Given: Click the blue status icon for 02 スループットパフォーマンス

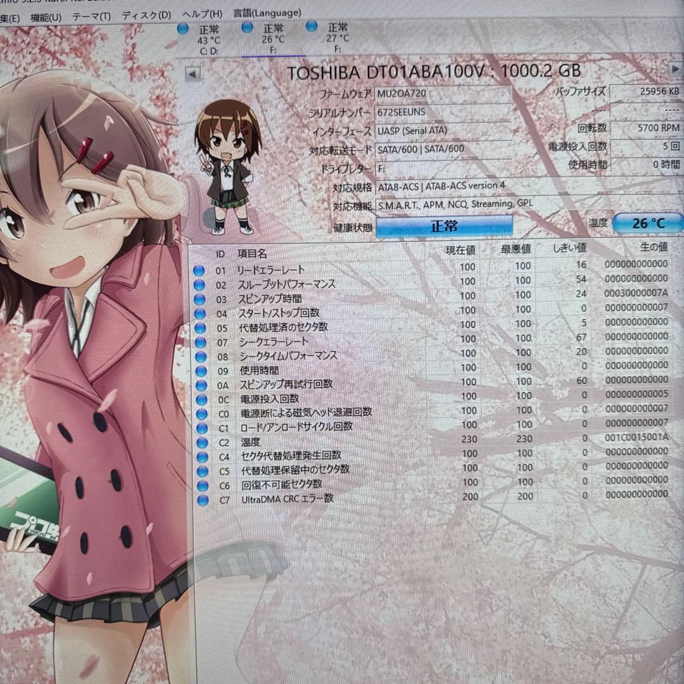Looking at the screenshot, I should click(x=199, y=285).
